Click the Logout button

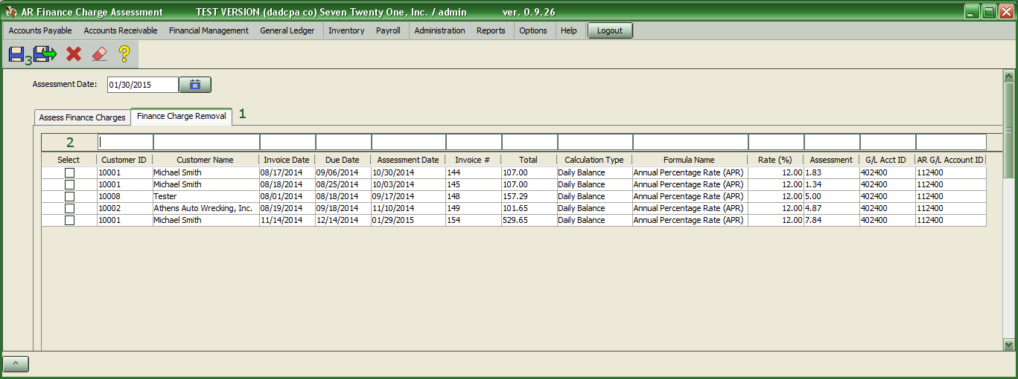[610, 30]
